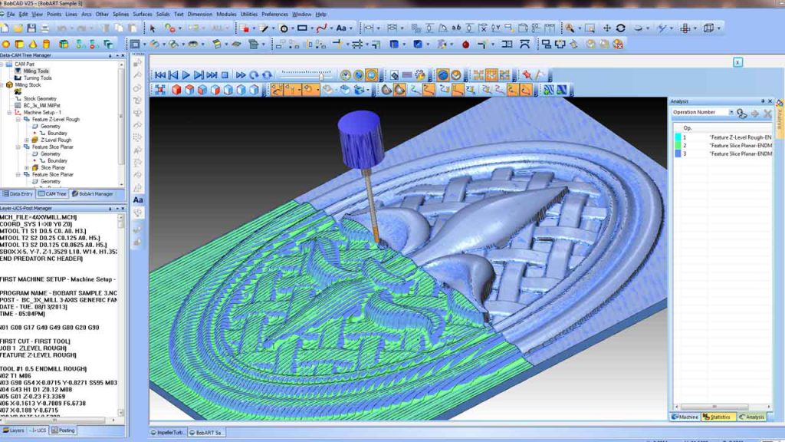Screen dimensions: 785x442
Task: Click the Aa icon in vertical side toolbar
Action: point(138,200)
